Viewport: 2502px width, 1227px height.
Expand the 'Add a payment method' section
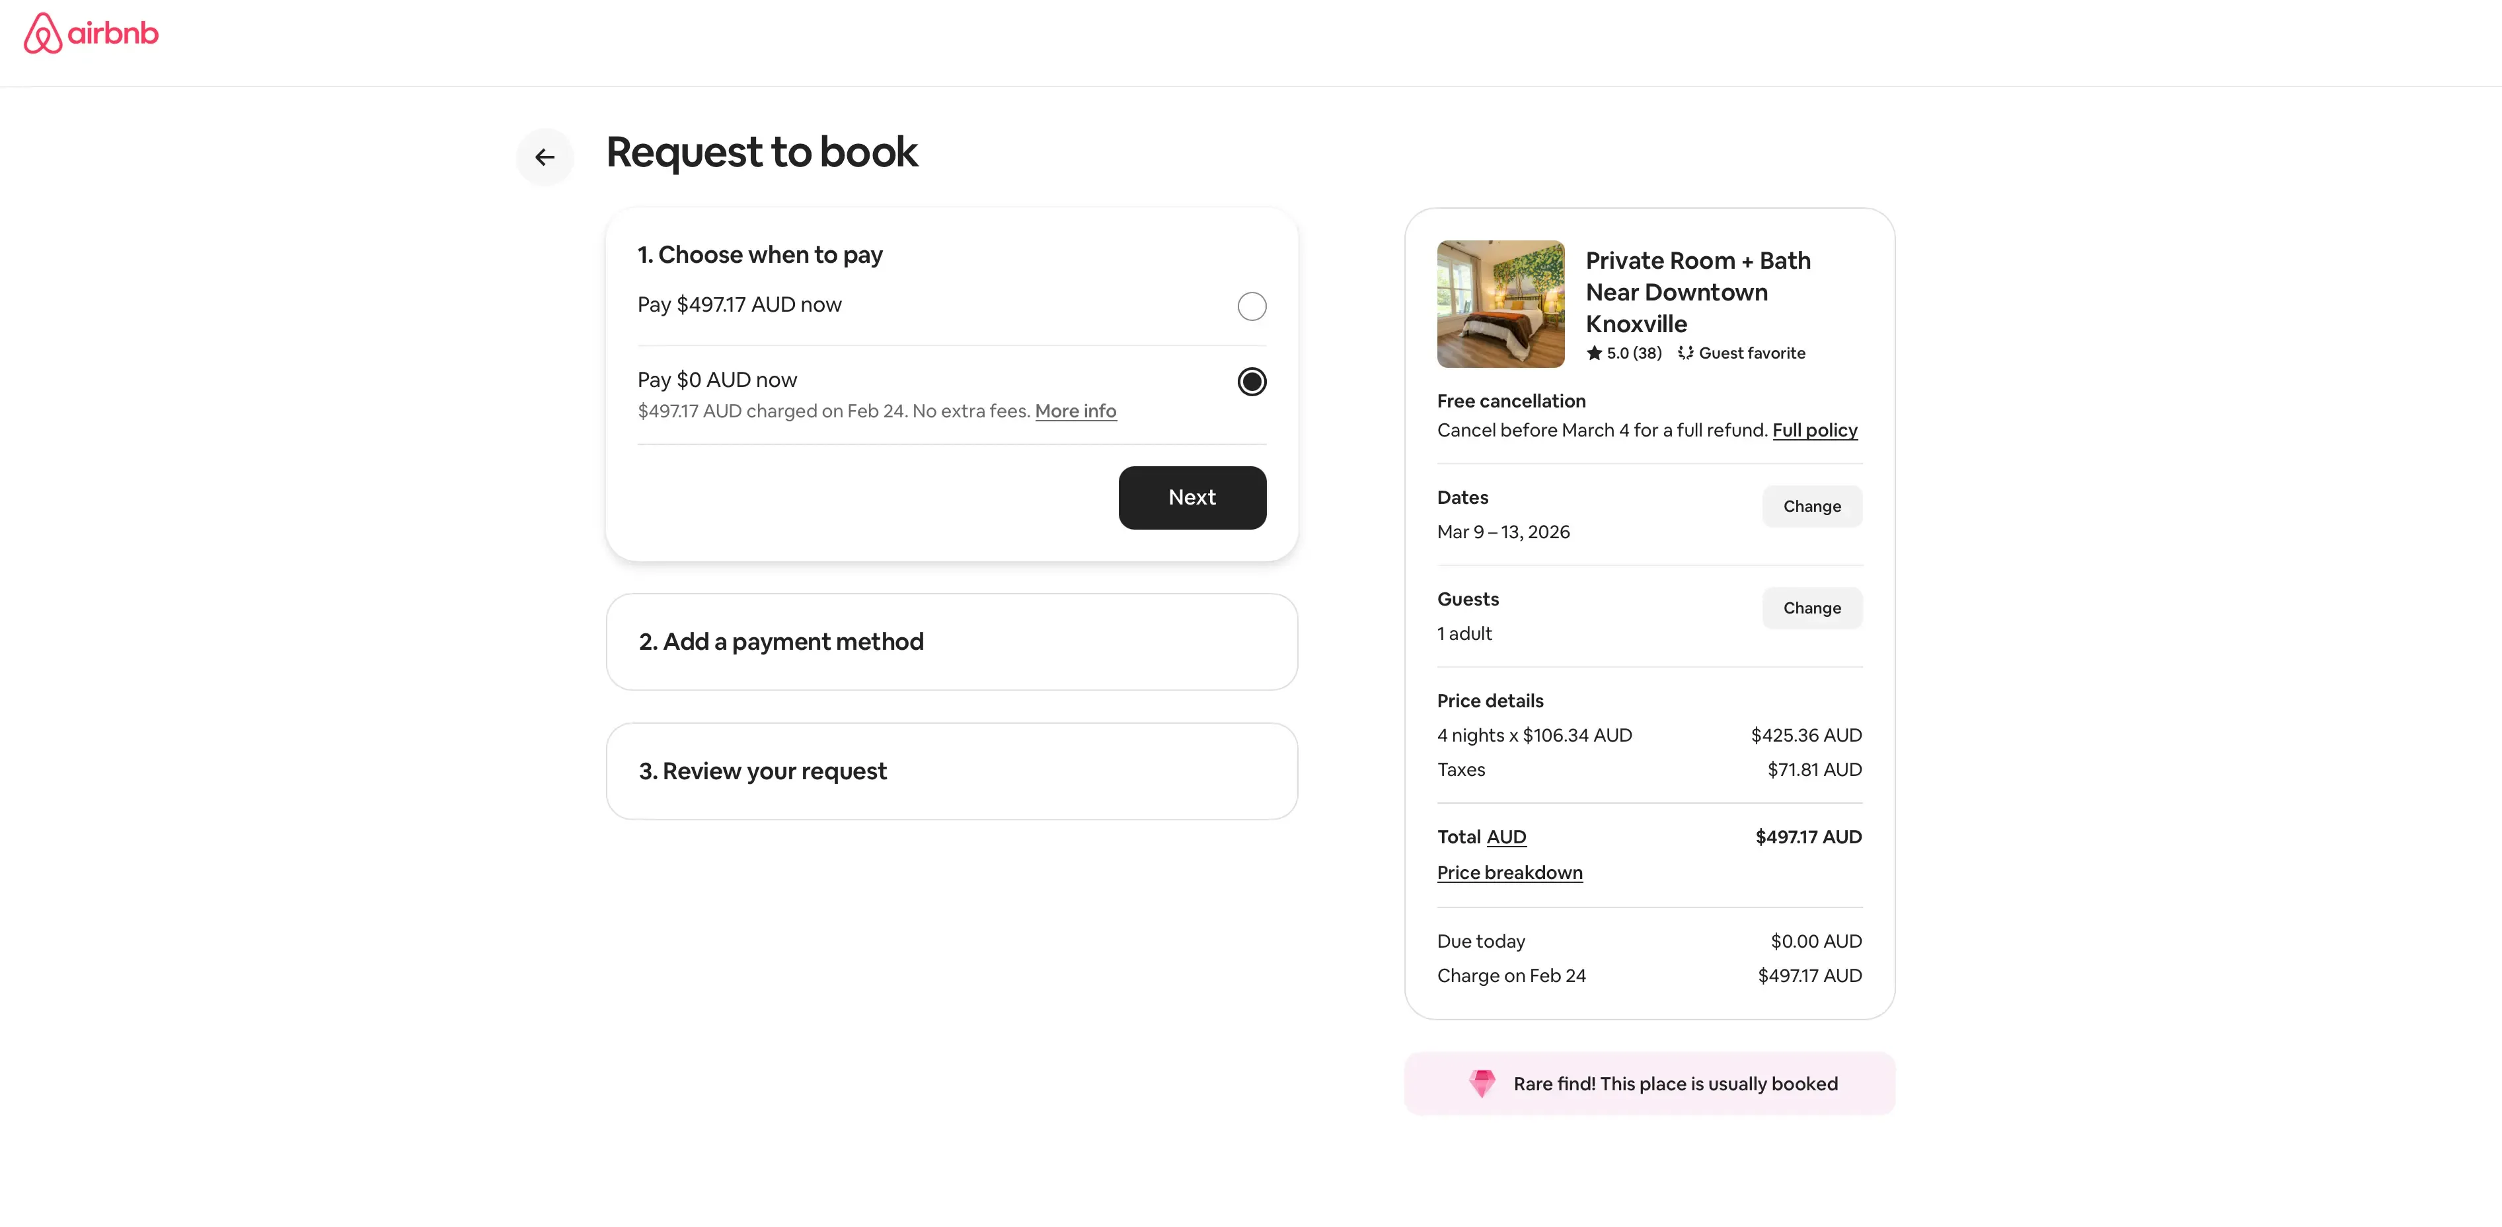tap(951, 642)
